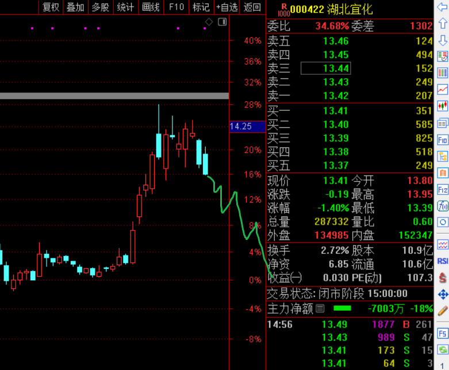Click the 标记 mark toolbar button
The image size is (449, 370).
(x=201, y=7)
